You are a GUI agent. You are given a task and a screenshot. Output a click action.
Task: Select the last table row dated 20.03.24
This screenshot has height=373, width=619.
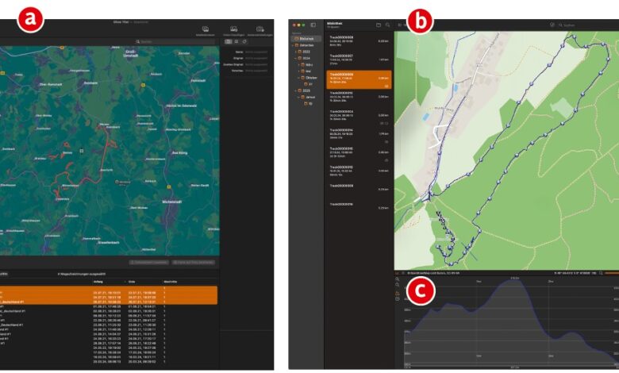click(109, 362)
